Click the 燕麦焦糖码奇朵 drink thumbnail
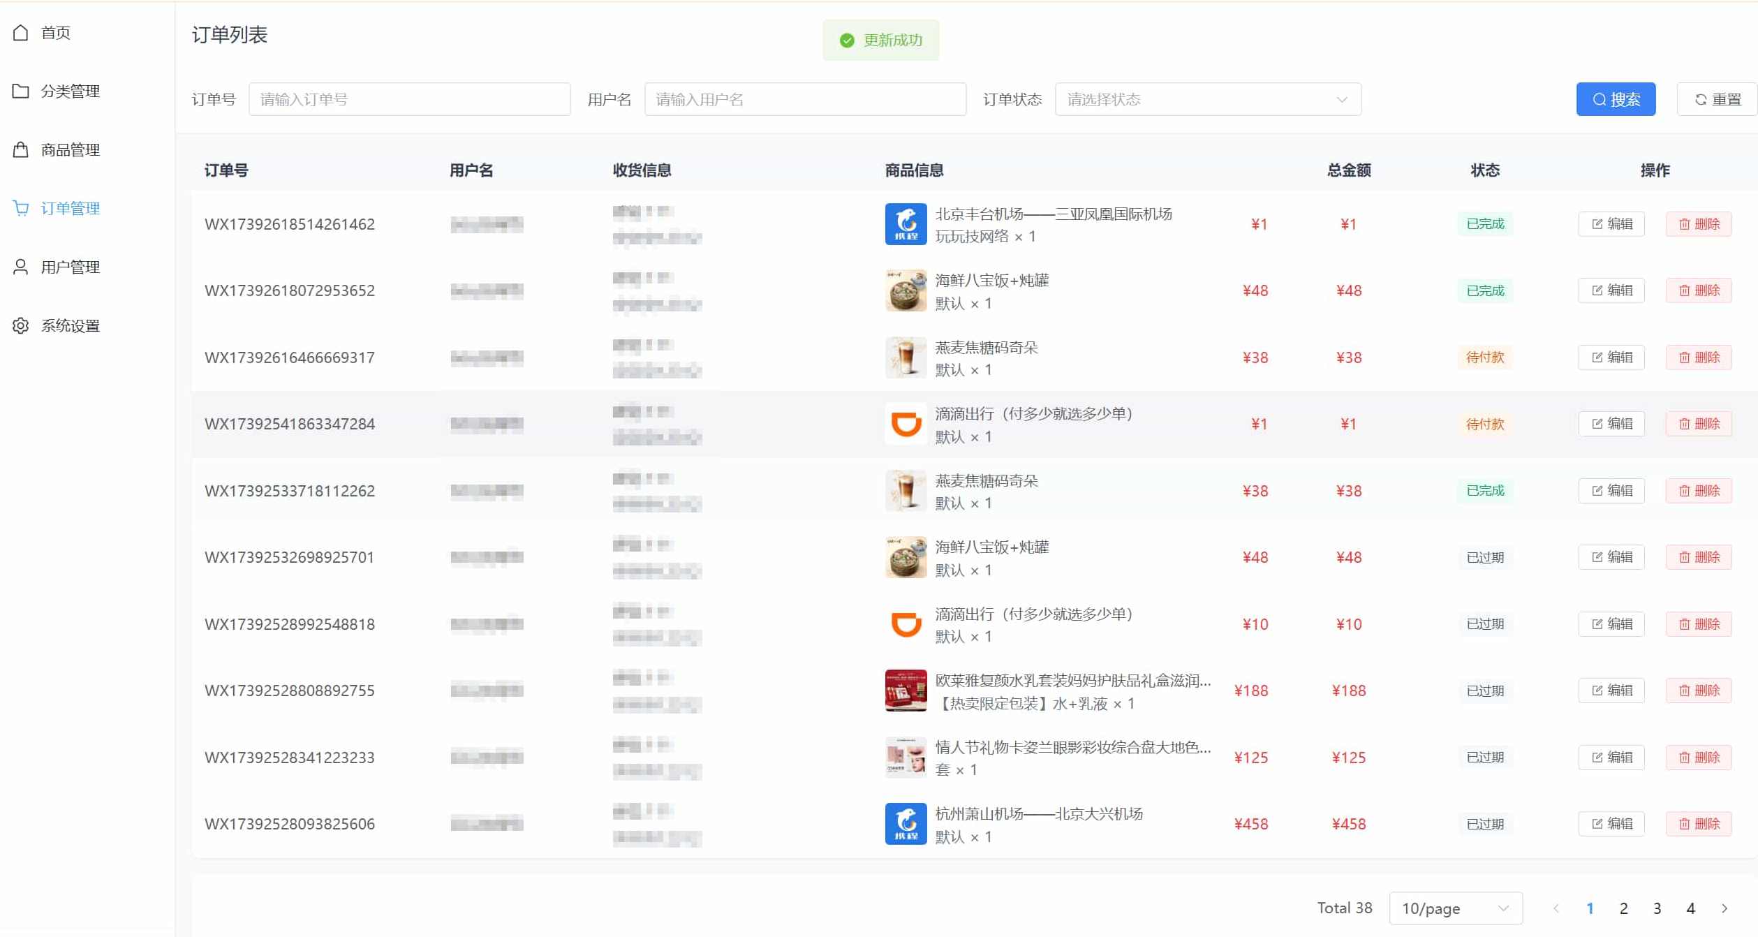Image resolution: width=1758 pixels, height=937 pixels. click(x=906, y=357)
